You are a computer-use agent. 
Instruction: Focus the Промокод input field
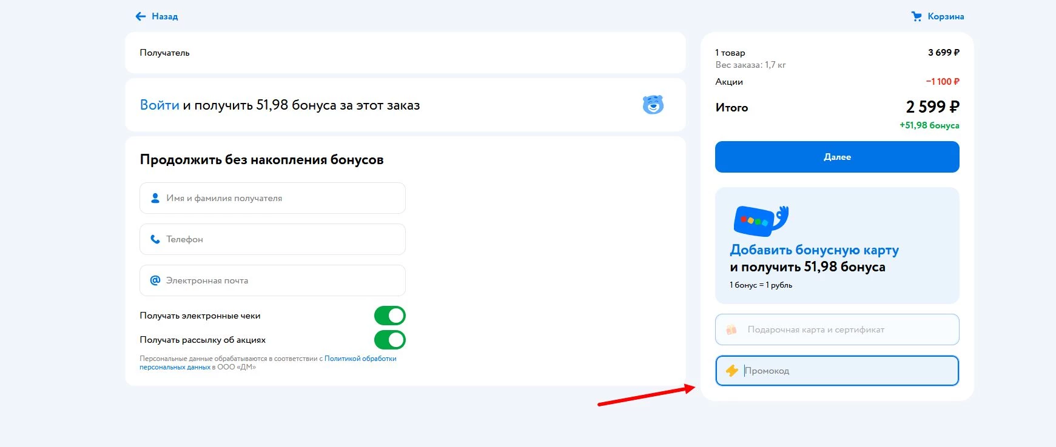[837, 371]
